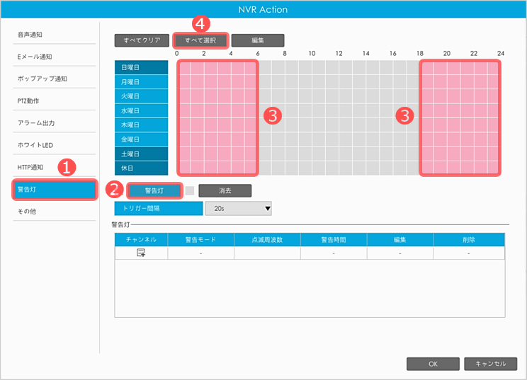Confirm with the OK button

[x=433, y=364]
